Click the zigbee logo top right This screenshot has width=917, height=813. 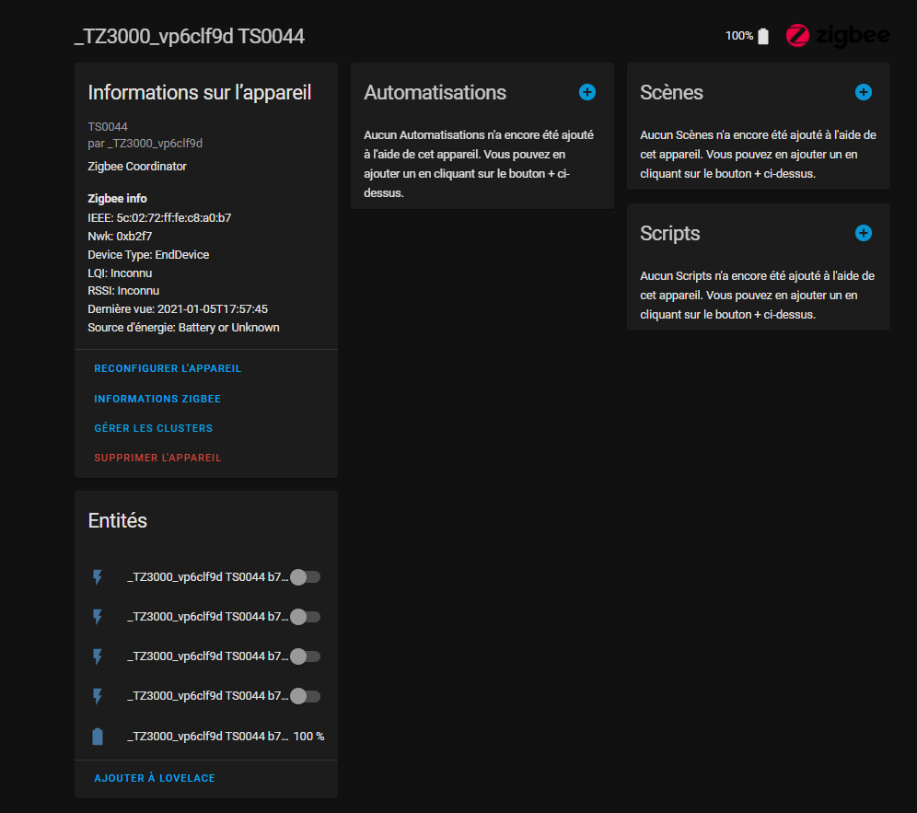(x=838, y=36)
